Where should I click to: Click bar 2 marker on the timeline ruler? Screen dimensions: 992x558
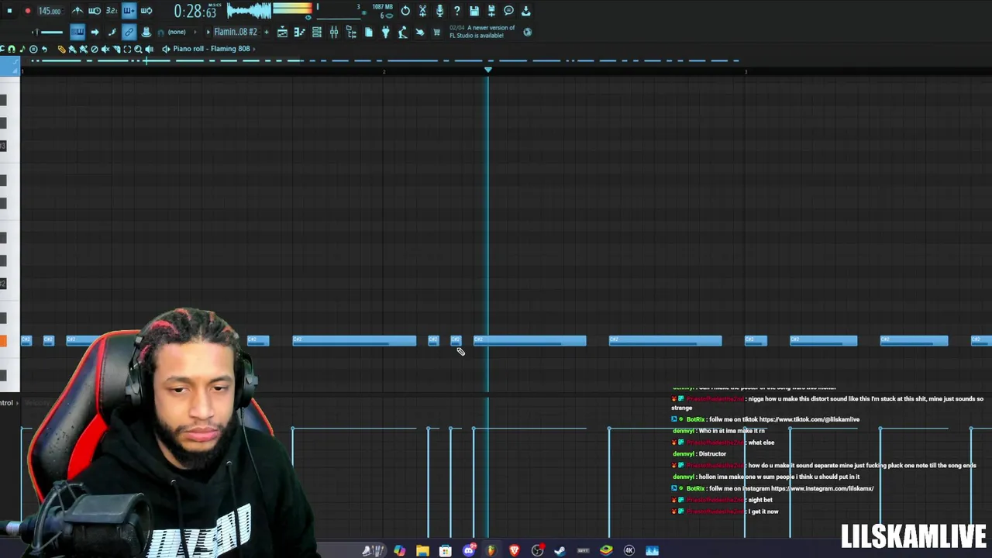point(384,71)
